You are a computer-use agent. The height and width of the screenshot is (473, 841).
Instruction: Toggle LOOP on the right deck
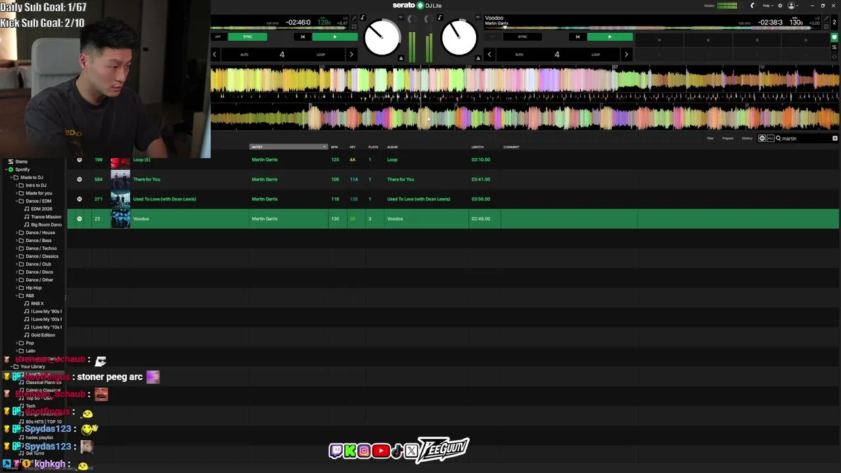[x=596, y=55]
